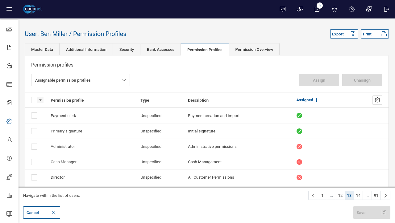The height and width of the screenshot is (223, 395).
Task: Click the Assign button
Action: point(319,80)
